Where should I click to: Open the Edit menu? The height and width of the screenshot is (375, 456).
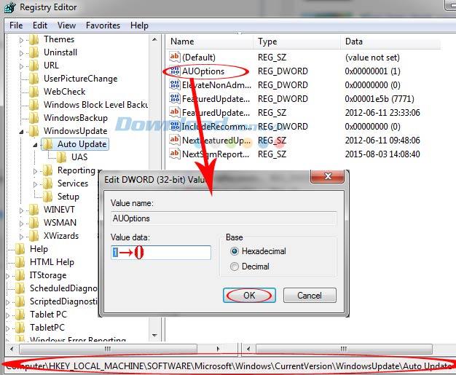(x=40, y=25)
